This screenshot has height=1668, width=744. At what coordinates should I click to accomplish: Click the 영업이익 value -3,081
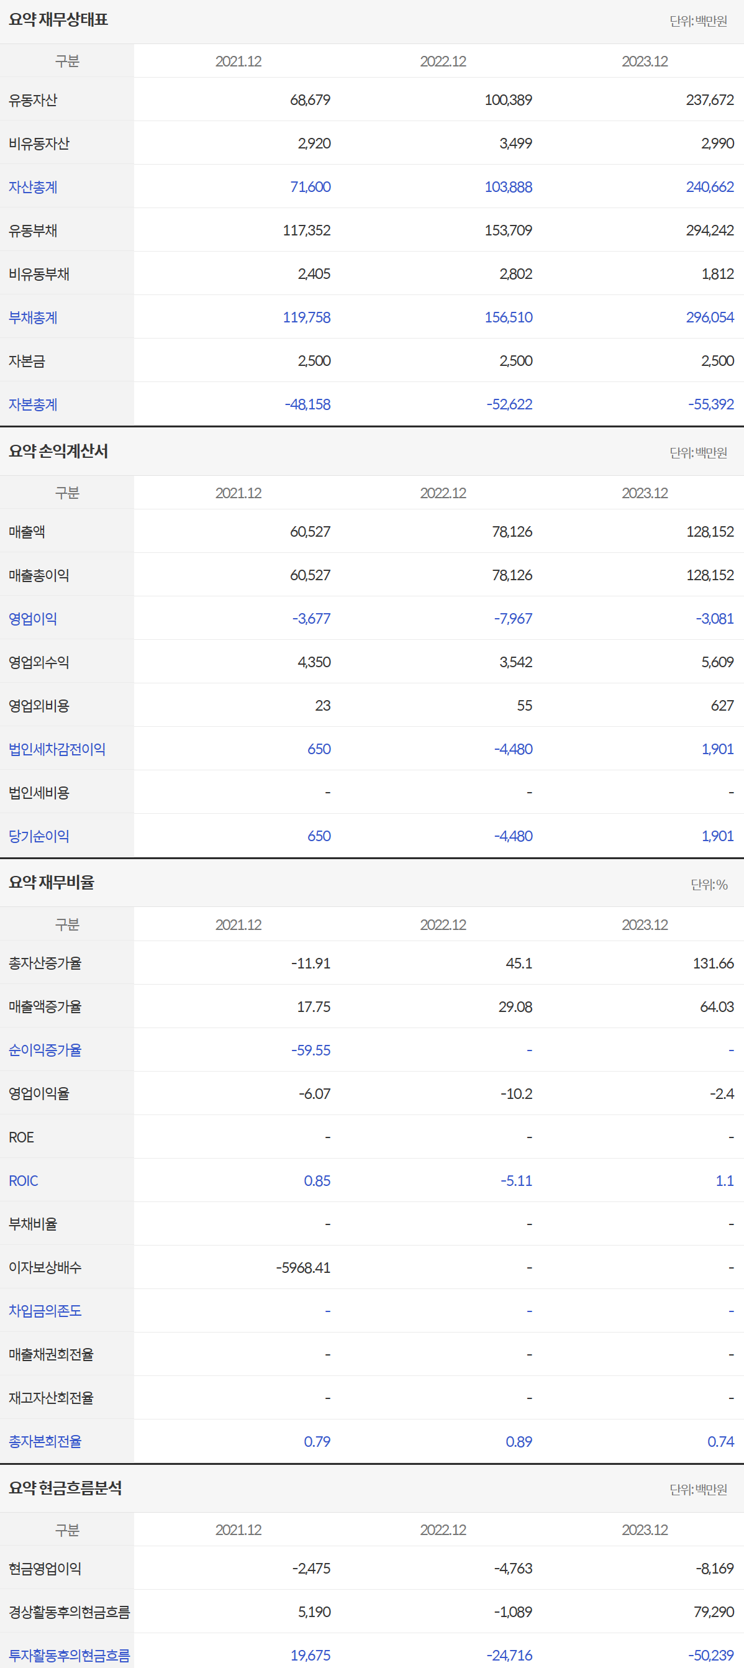[x=715, y=619]
